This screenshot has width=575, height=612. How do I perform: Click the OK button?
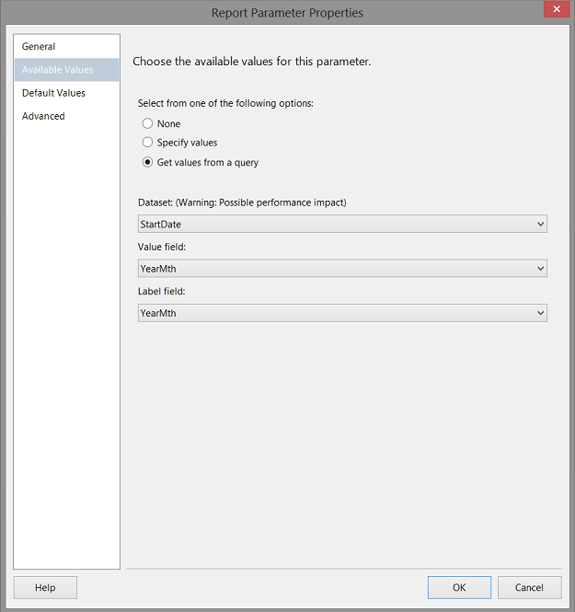(x=459, y=587)
